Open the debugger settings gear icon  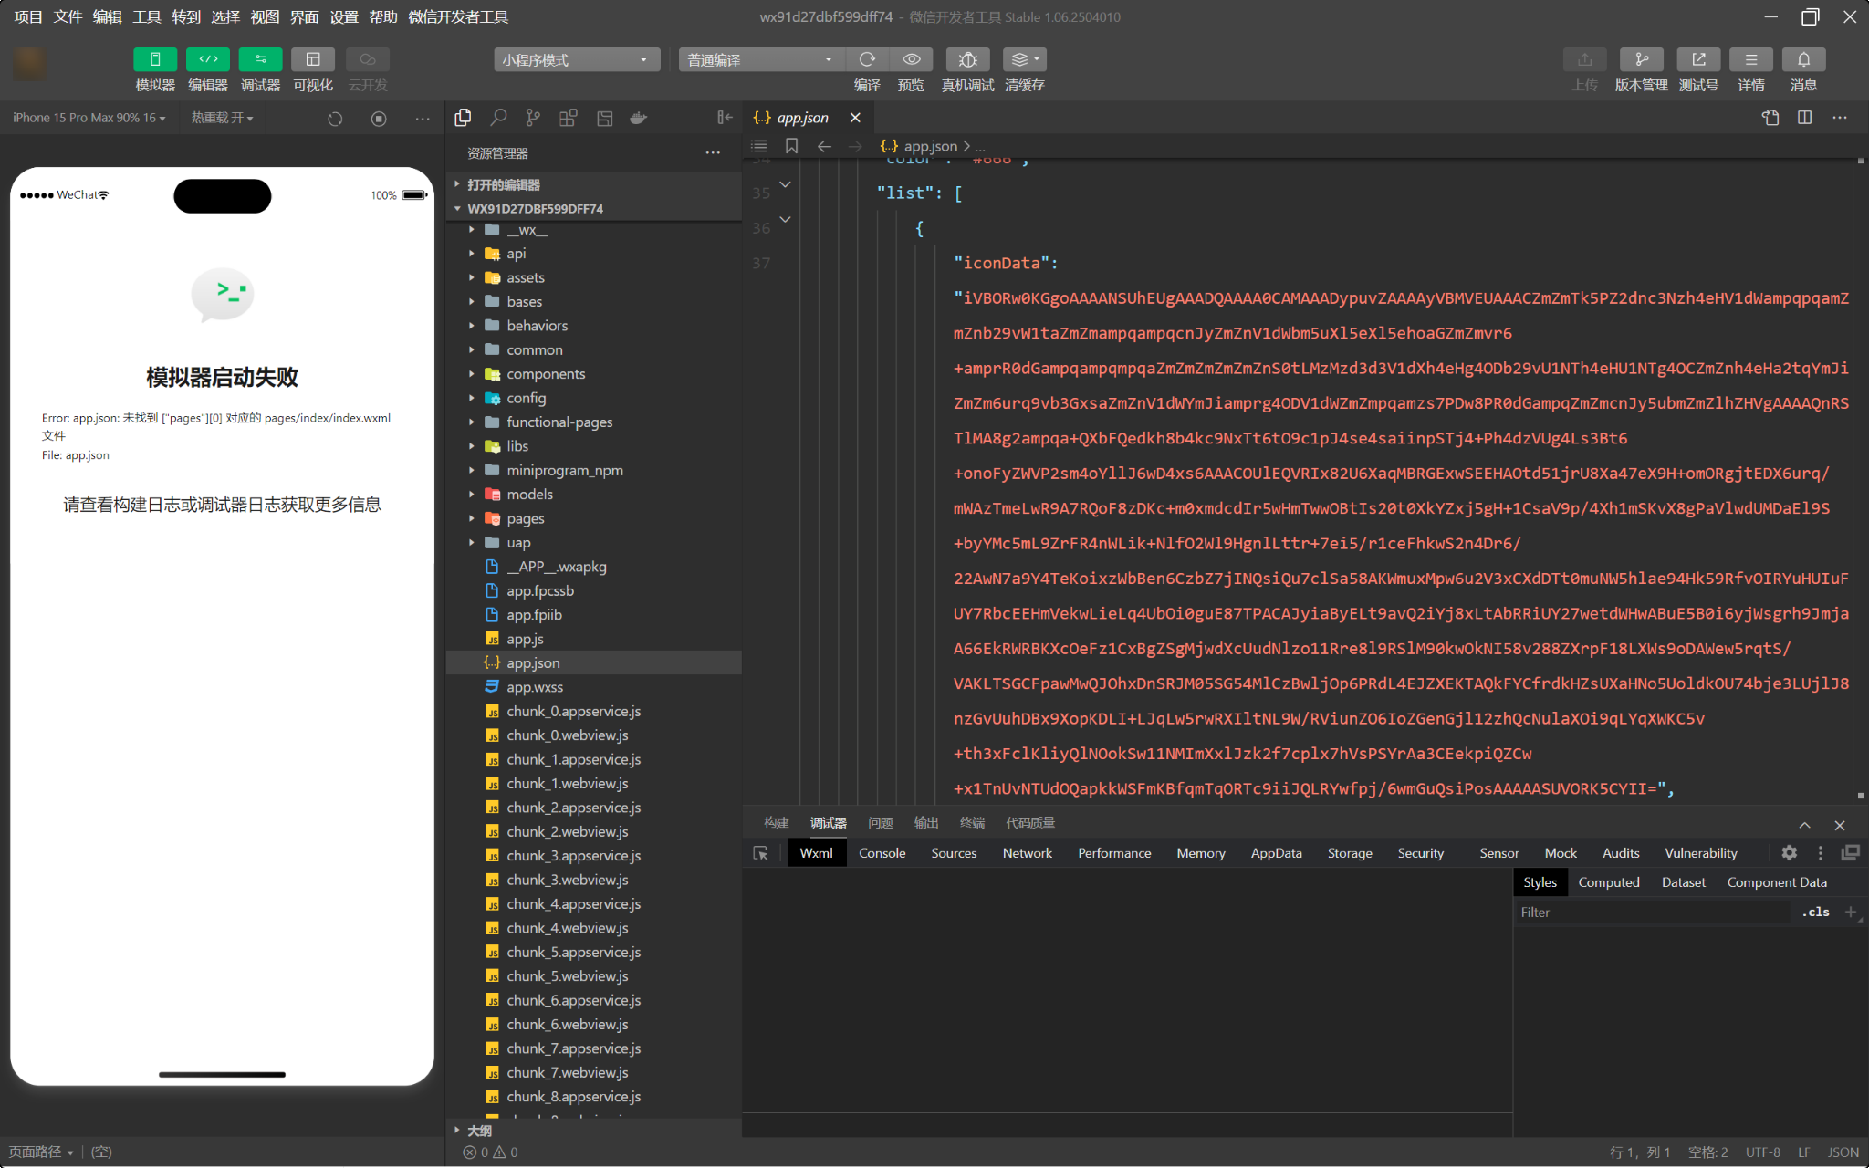point(1789,853)
